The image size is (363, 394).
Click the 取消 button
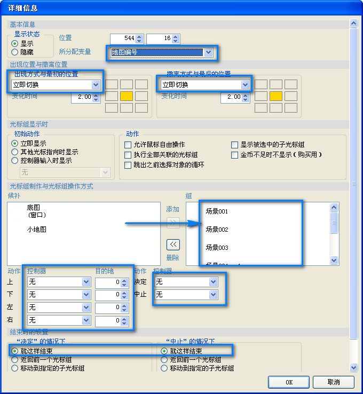[334, 382]
